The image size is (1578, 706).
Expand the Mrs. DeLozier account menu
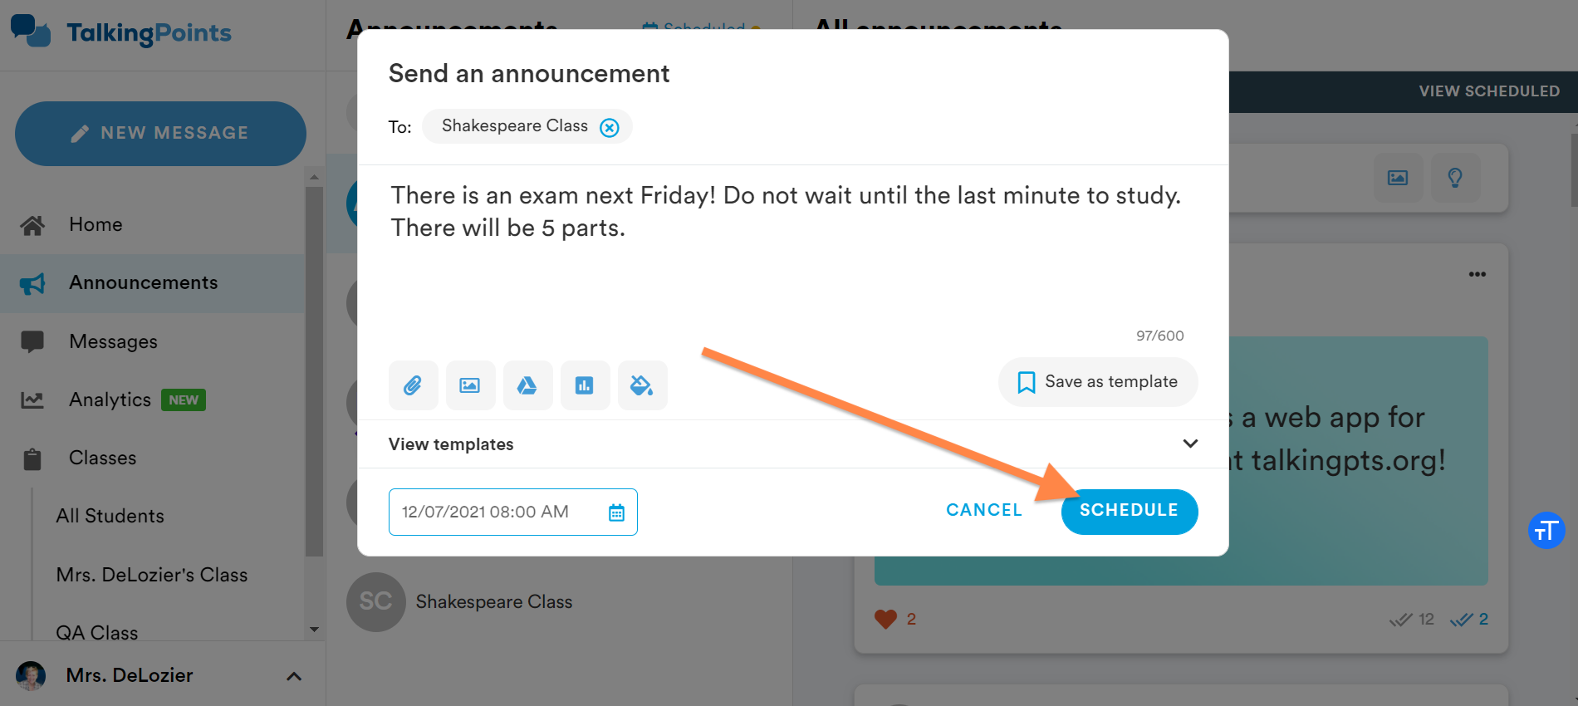coord(293,676)
